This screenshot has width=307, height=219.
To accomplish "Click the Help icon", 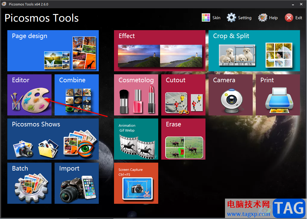I will 262,18.
